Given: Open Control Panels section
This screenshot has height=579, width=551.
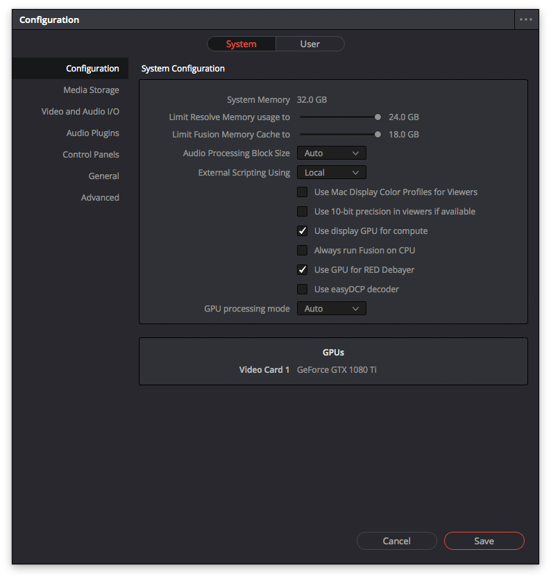Looking at the screenshot, I should (x=91, y=154).
